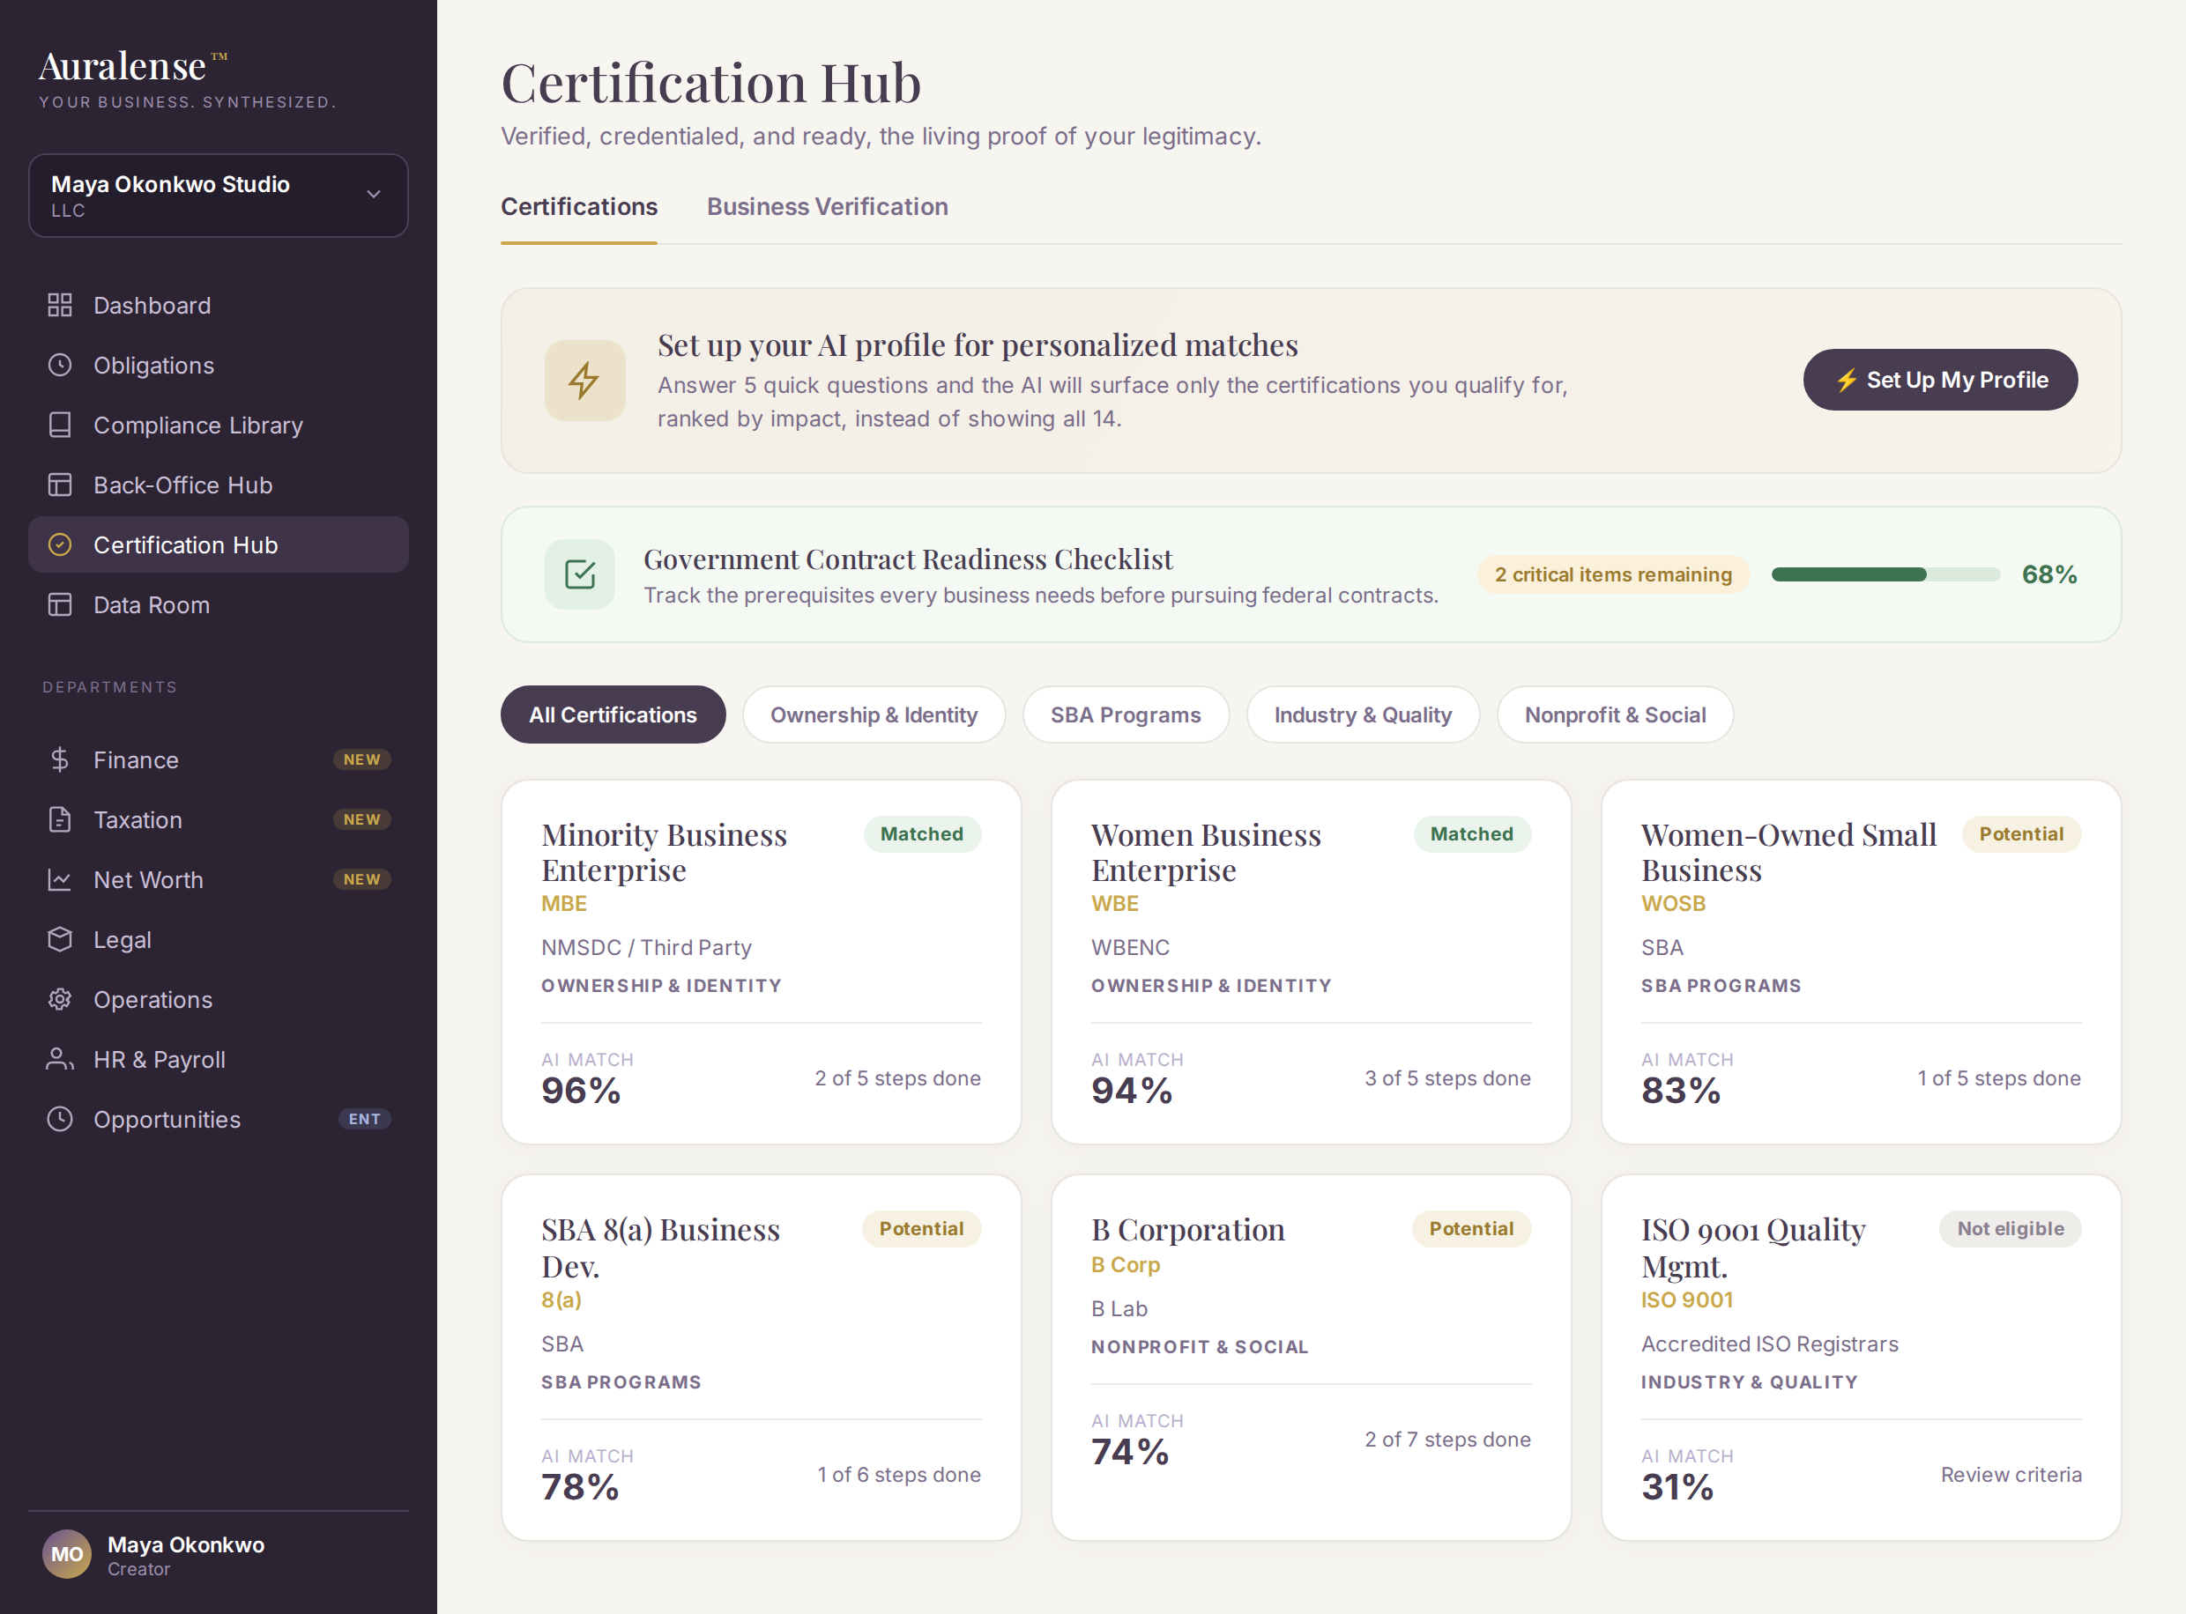Viewport: 2186px width, 1614px height.
Task: Switch to the Business Verification tab
Action: point(827,207)
